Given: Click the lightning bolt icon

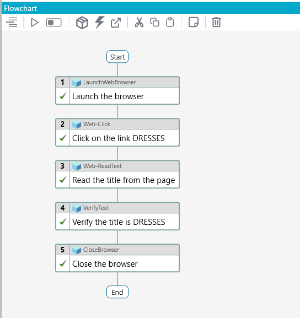Looking at the screenshot, I should pyautogui.click(x=100, y=22).
